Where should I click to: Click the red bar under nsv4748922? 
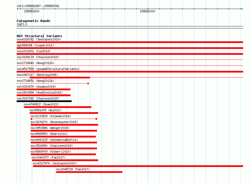58,107
